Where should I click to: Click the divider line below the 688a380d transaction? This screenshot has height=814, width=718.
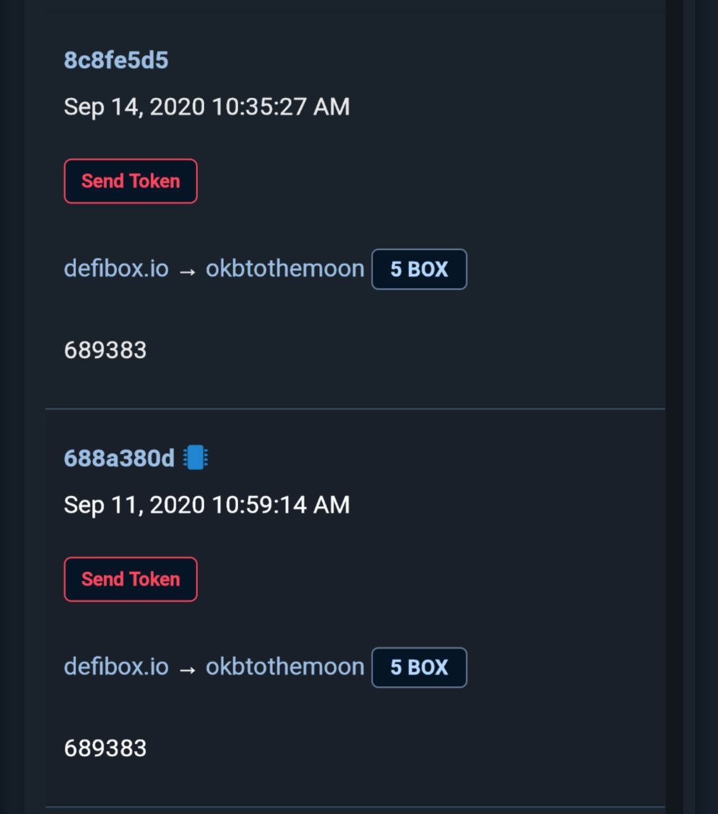[355, 806]
